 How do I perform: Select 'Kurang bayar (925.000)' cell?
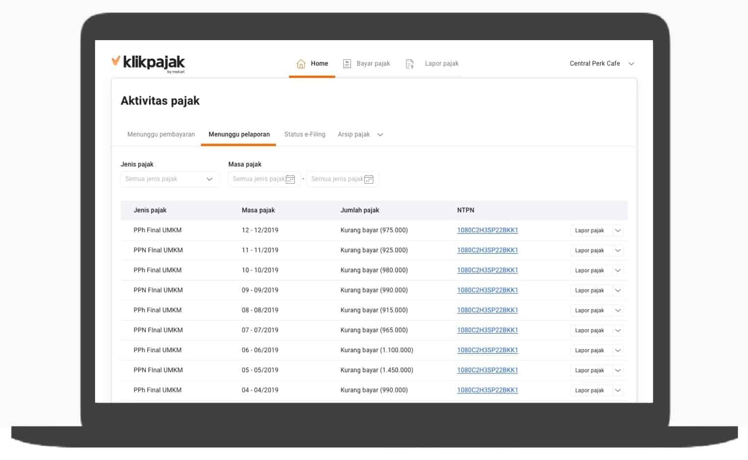pos(374,250)
